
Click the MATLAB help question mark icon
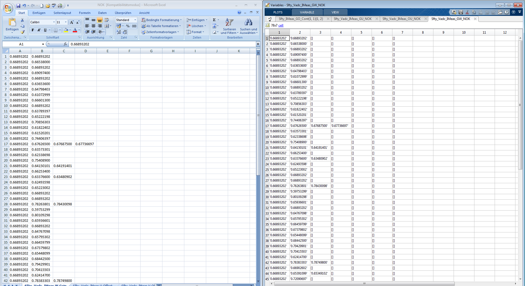[x=507, y=12]
